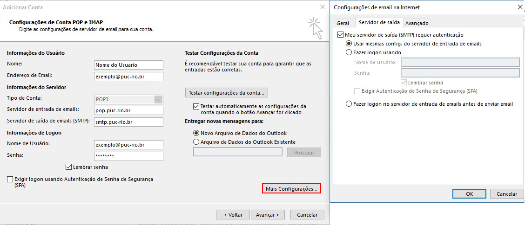Enable Exigir logon usando Autenticação SPA checkbox
This screenshot has width=525, height=225.
pos(10,180)
